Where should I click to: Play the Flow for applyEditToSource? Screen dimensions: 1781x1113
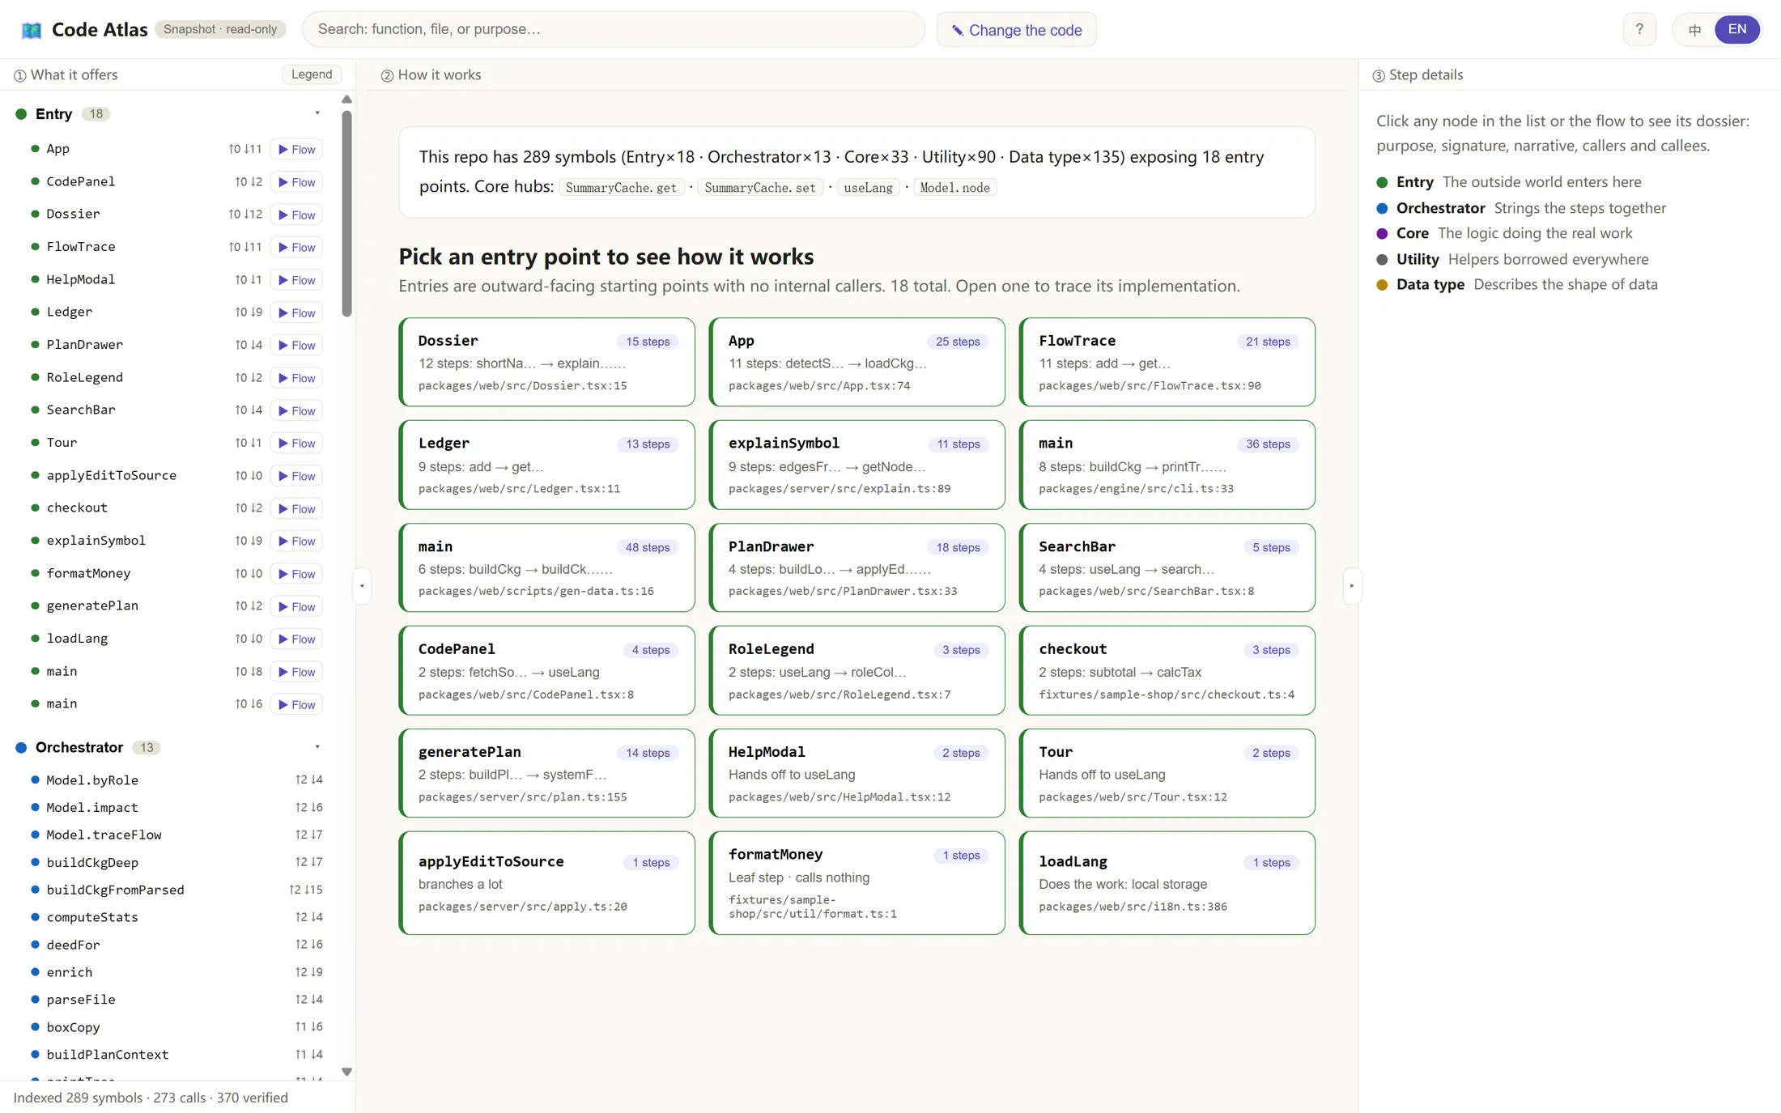(296, 476)
